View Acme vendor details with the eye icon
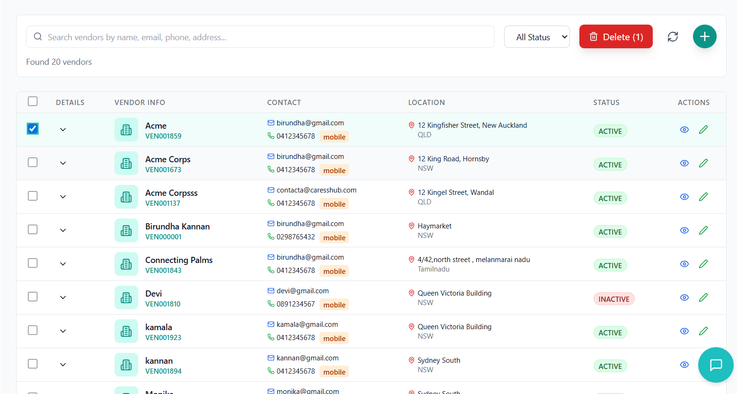The height and width of the screenshot is (394, 737). (x=684, y=129)
